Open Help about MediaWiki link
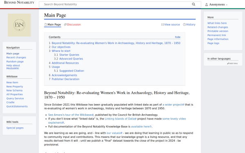Viewport: 245px width, 153px height. point(13,67)
